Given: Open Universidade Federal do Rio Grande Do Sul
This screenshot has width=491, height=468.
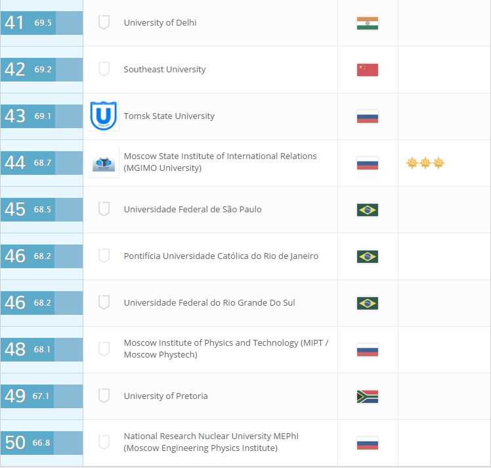Looking at the screenshot, I should tap(209, 303).
